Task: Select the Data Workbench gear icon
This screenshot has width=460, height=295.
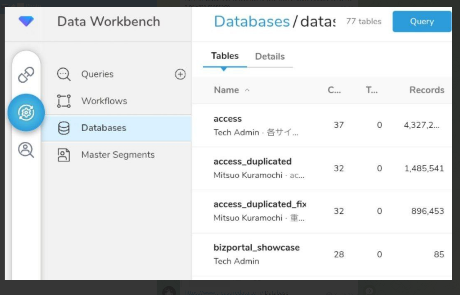Action: coord(26,113)
